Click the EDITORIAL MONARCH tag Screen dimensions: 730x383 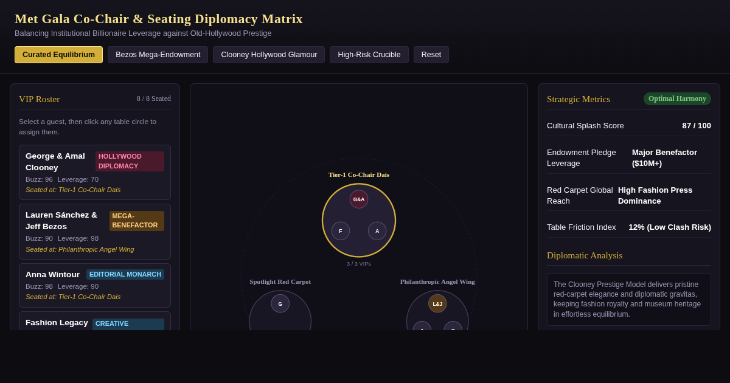point(125,274)
